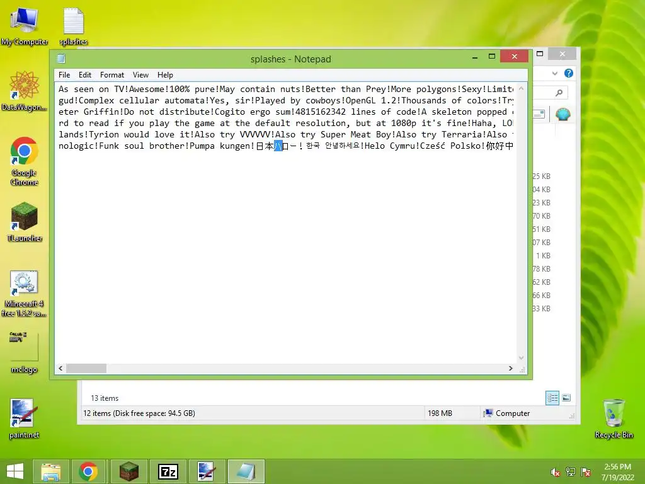Open the Edit menu in Notepad
645x484 pixels.
pos(85,75)
